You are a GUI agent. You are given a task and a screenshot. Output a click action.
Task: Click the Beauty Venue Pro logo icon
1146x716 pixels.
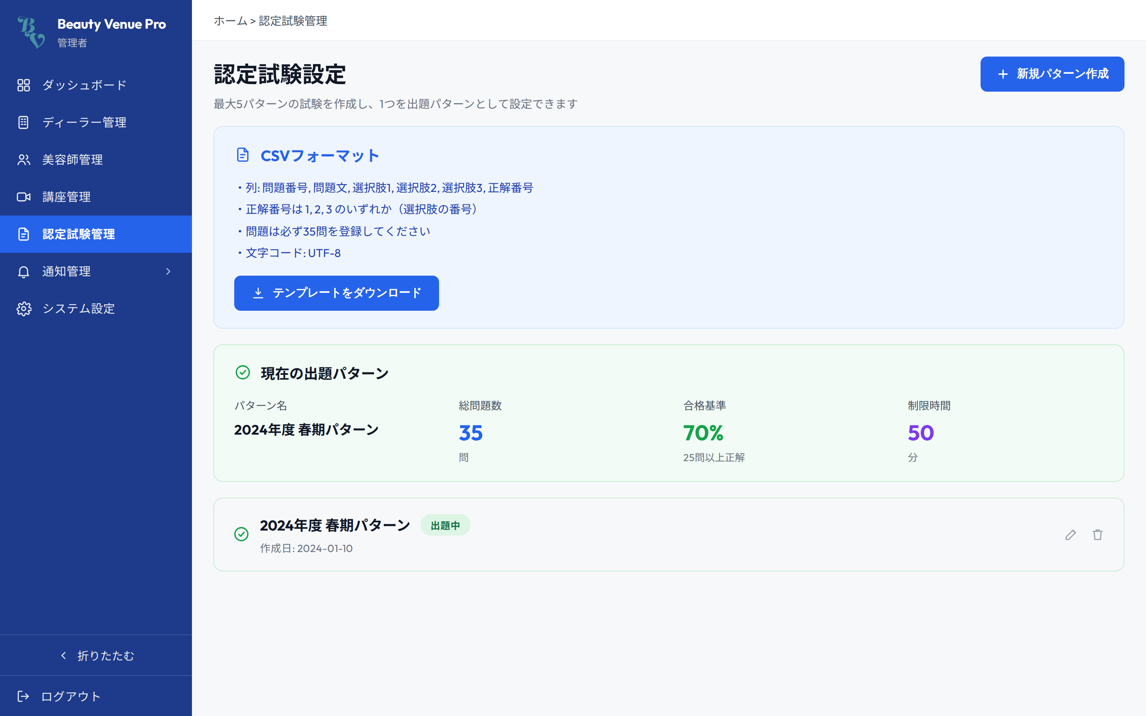click(31, 32)
